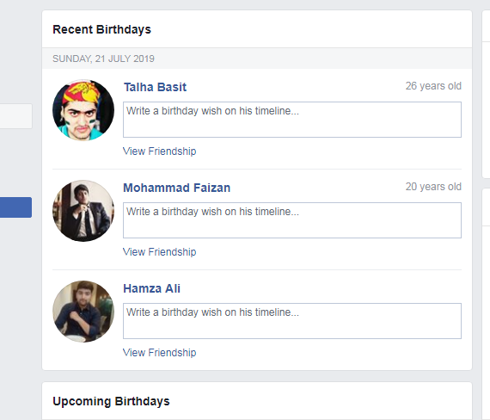490x420 pixels.
Task: View Friendship with Mohammad Faizan
Action: pos(159,252)
